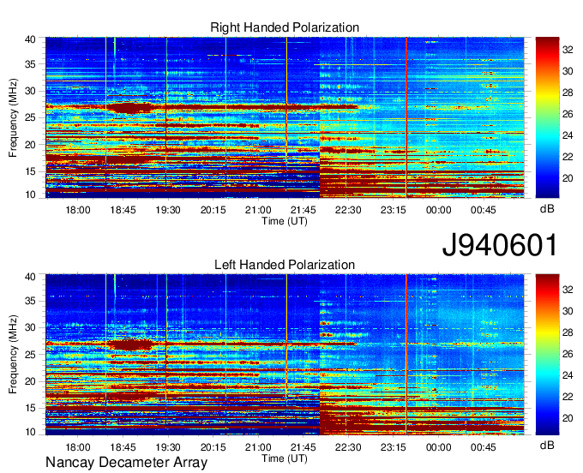
Task: Click the '22:30' time tick under Right Handed plot
Action: (x=348, y=210)
